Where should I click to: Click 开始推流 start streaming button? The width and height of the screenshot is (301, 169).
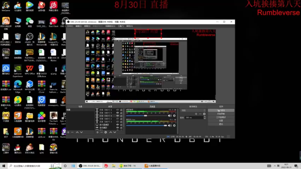tap(221, 110)
